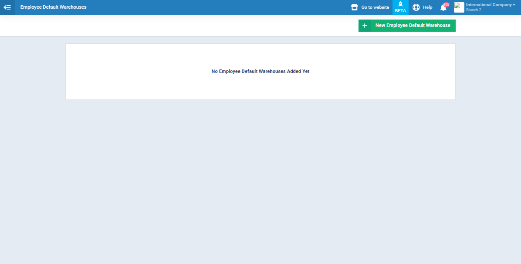Click the plus icon on the green button
The width and height of the screenshot is (521, 264).
tap(365, 26)
